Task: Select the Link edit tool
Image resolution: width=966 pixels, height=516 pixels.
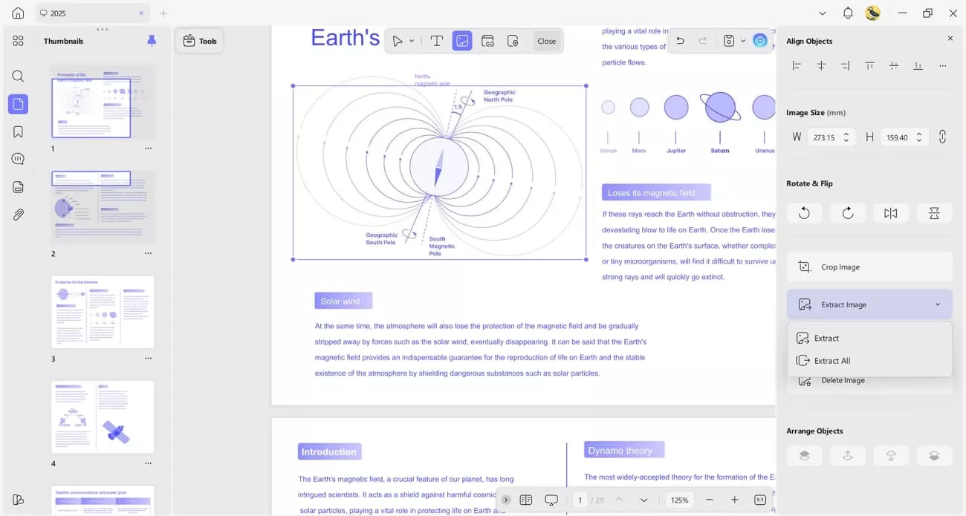Action: [488, 41]
